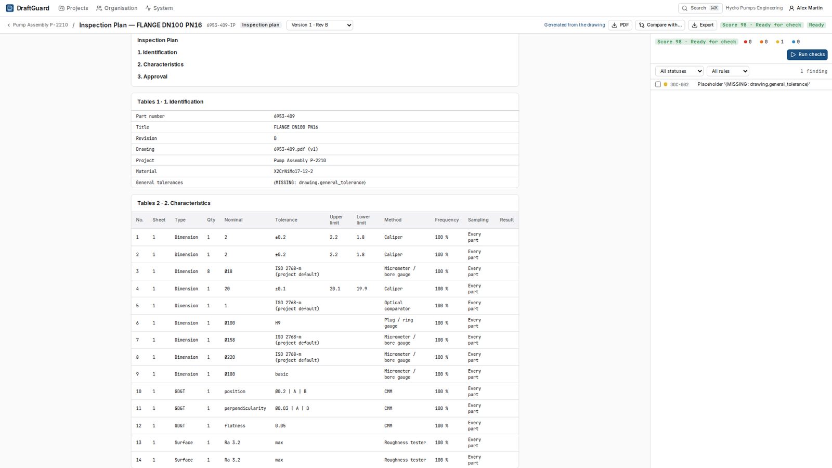Jump to 3. Approval section

click(x=152, y=76)
